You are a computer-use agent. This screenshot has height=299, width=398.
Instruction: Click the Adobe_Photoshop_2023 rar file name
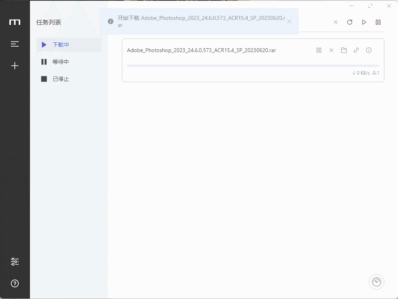pos(201,50)
